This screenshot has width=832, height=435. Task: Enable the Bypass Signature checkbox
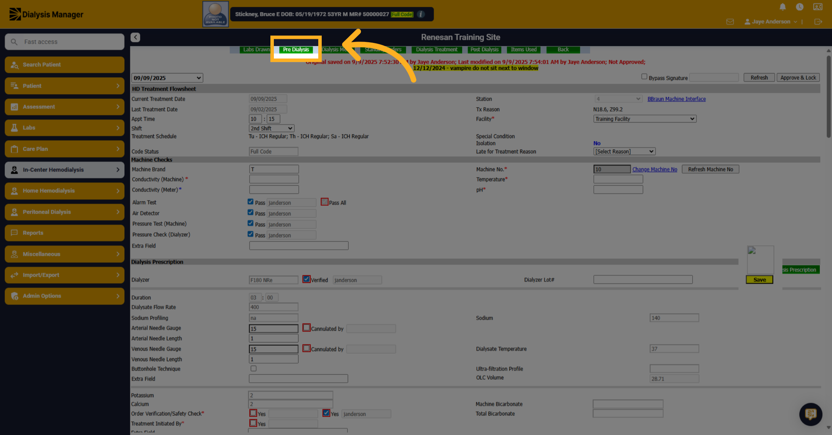tap(644, 76)
